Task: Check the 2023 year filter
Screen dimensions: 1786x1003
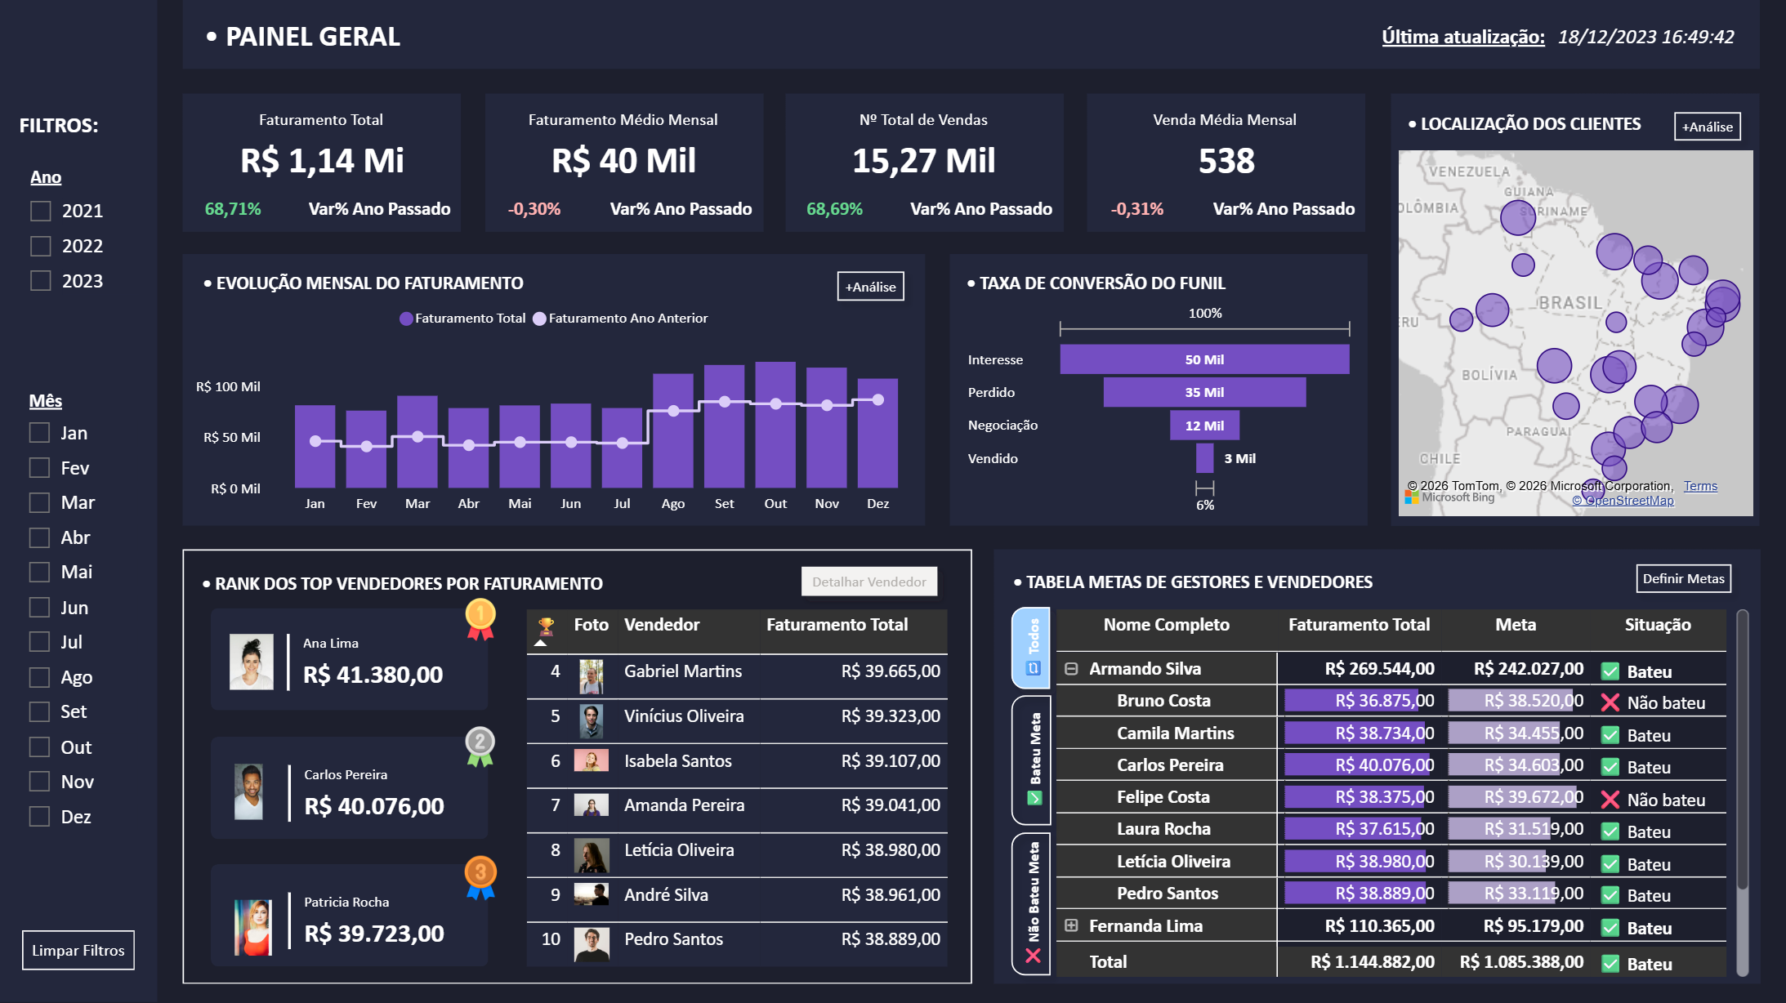Action: (x=41, y=281)
